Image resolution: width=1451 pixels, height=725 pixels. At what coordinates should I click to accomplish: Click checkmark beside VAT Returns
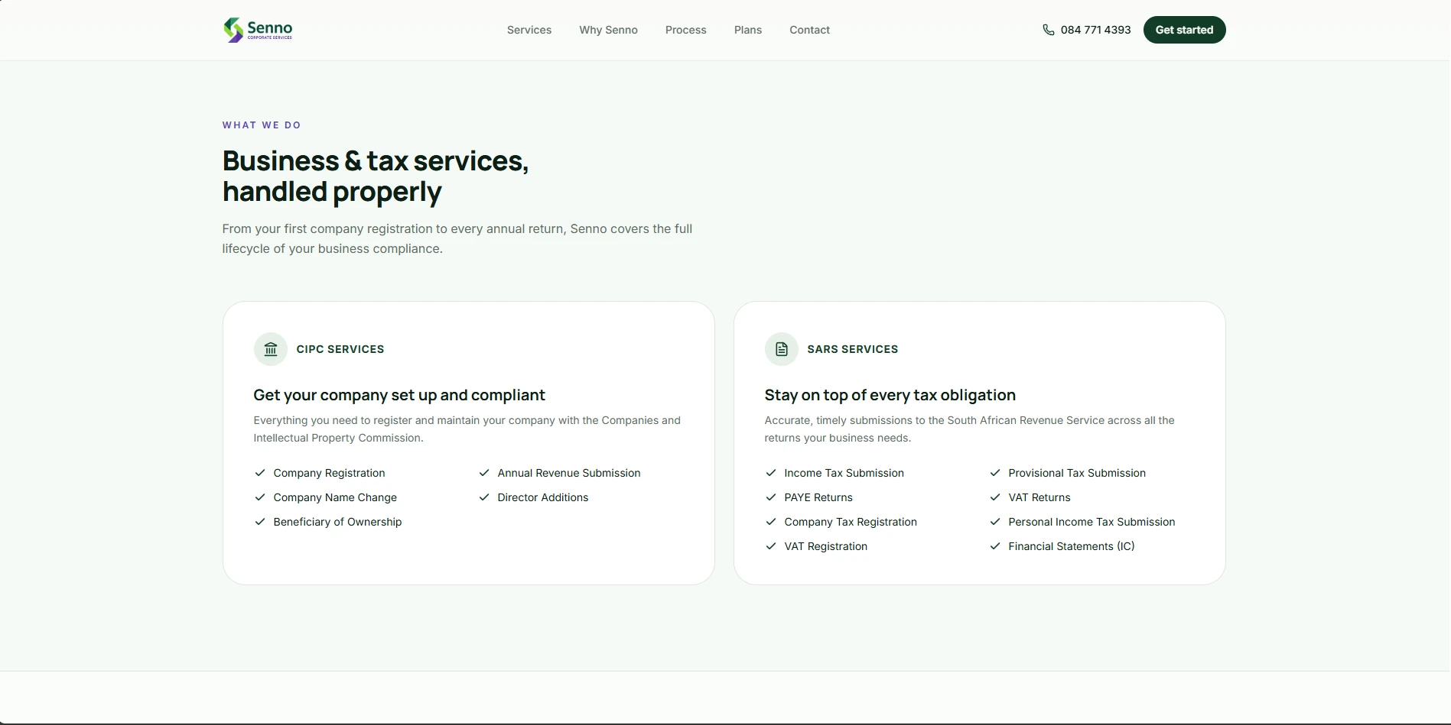coord(995,497)
